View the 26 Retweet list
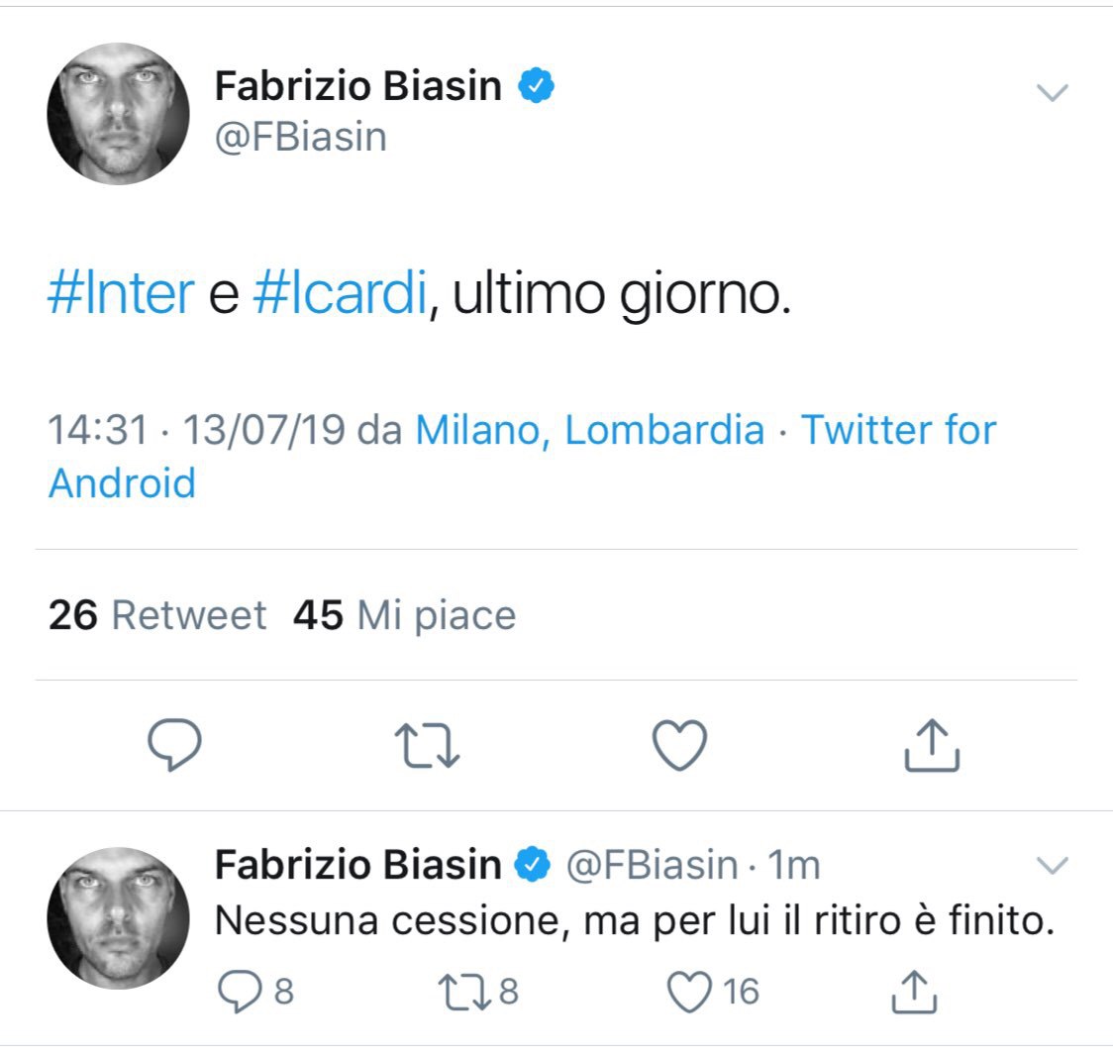 pos(157,615)
